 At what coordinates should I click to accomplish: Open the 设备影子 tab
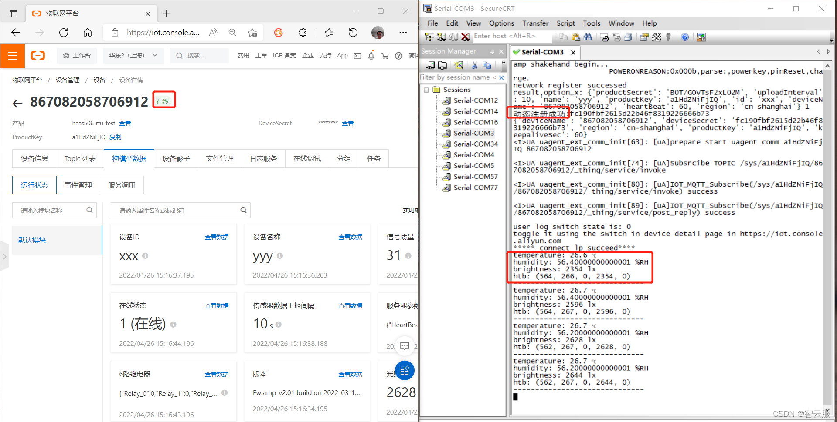coord(176,159)
